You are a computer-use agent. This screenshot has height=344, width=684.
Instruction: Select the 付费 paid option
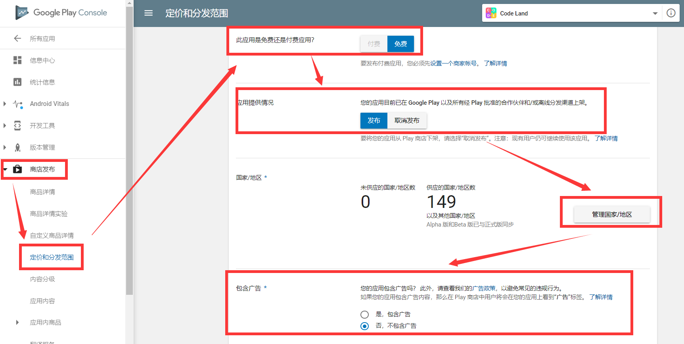coord(374,44)
